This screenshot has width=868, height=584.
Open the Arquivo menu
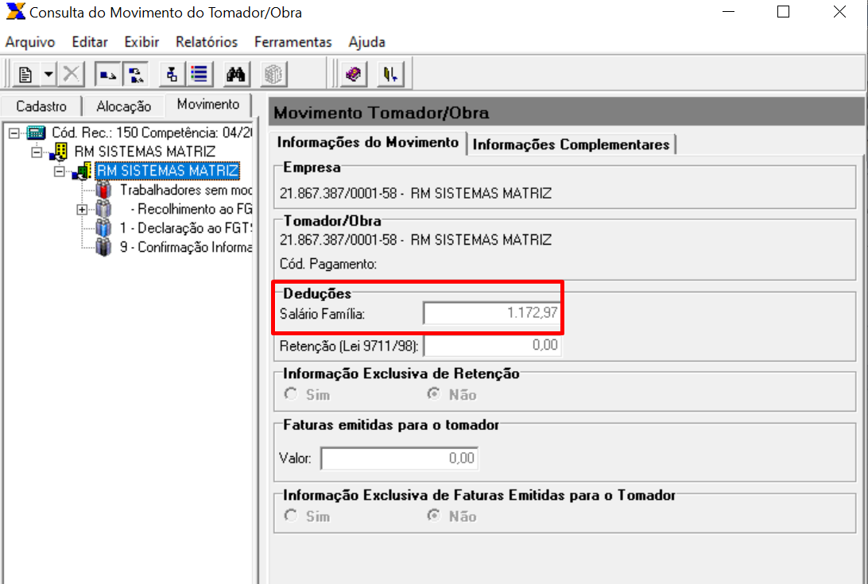coord(30,42)
